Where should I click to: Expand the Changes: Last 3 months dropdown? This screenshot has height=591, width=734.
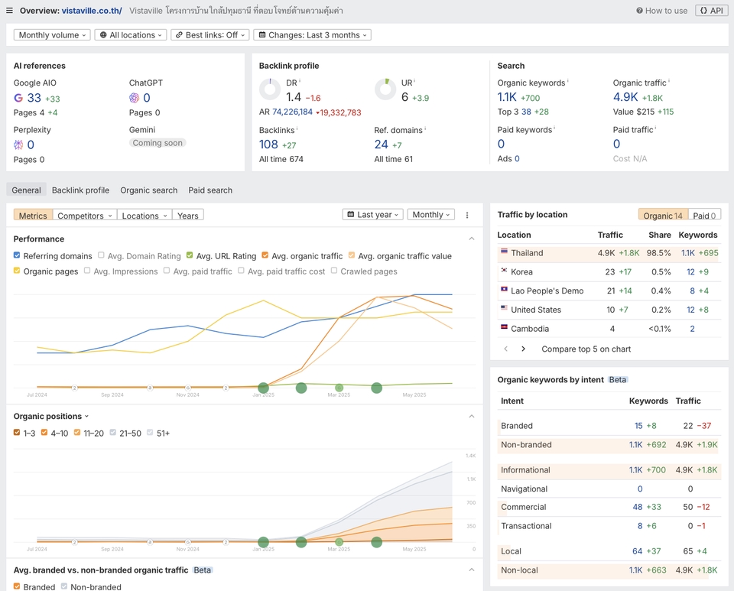click(x=310, y=34)
